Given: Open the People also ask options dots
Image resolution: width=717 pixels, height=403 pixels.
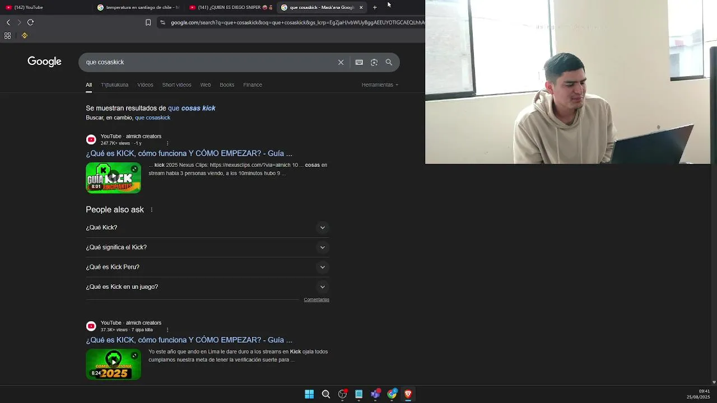Looking at the screenshot, I should [151, 209].
